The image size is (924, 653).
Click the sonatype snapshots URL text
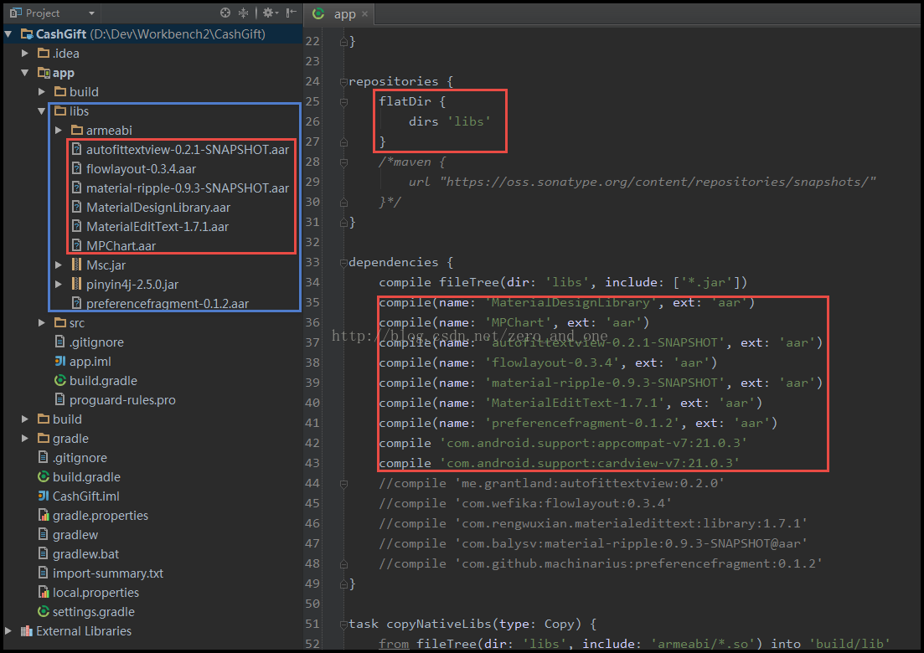658,182
